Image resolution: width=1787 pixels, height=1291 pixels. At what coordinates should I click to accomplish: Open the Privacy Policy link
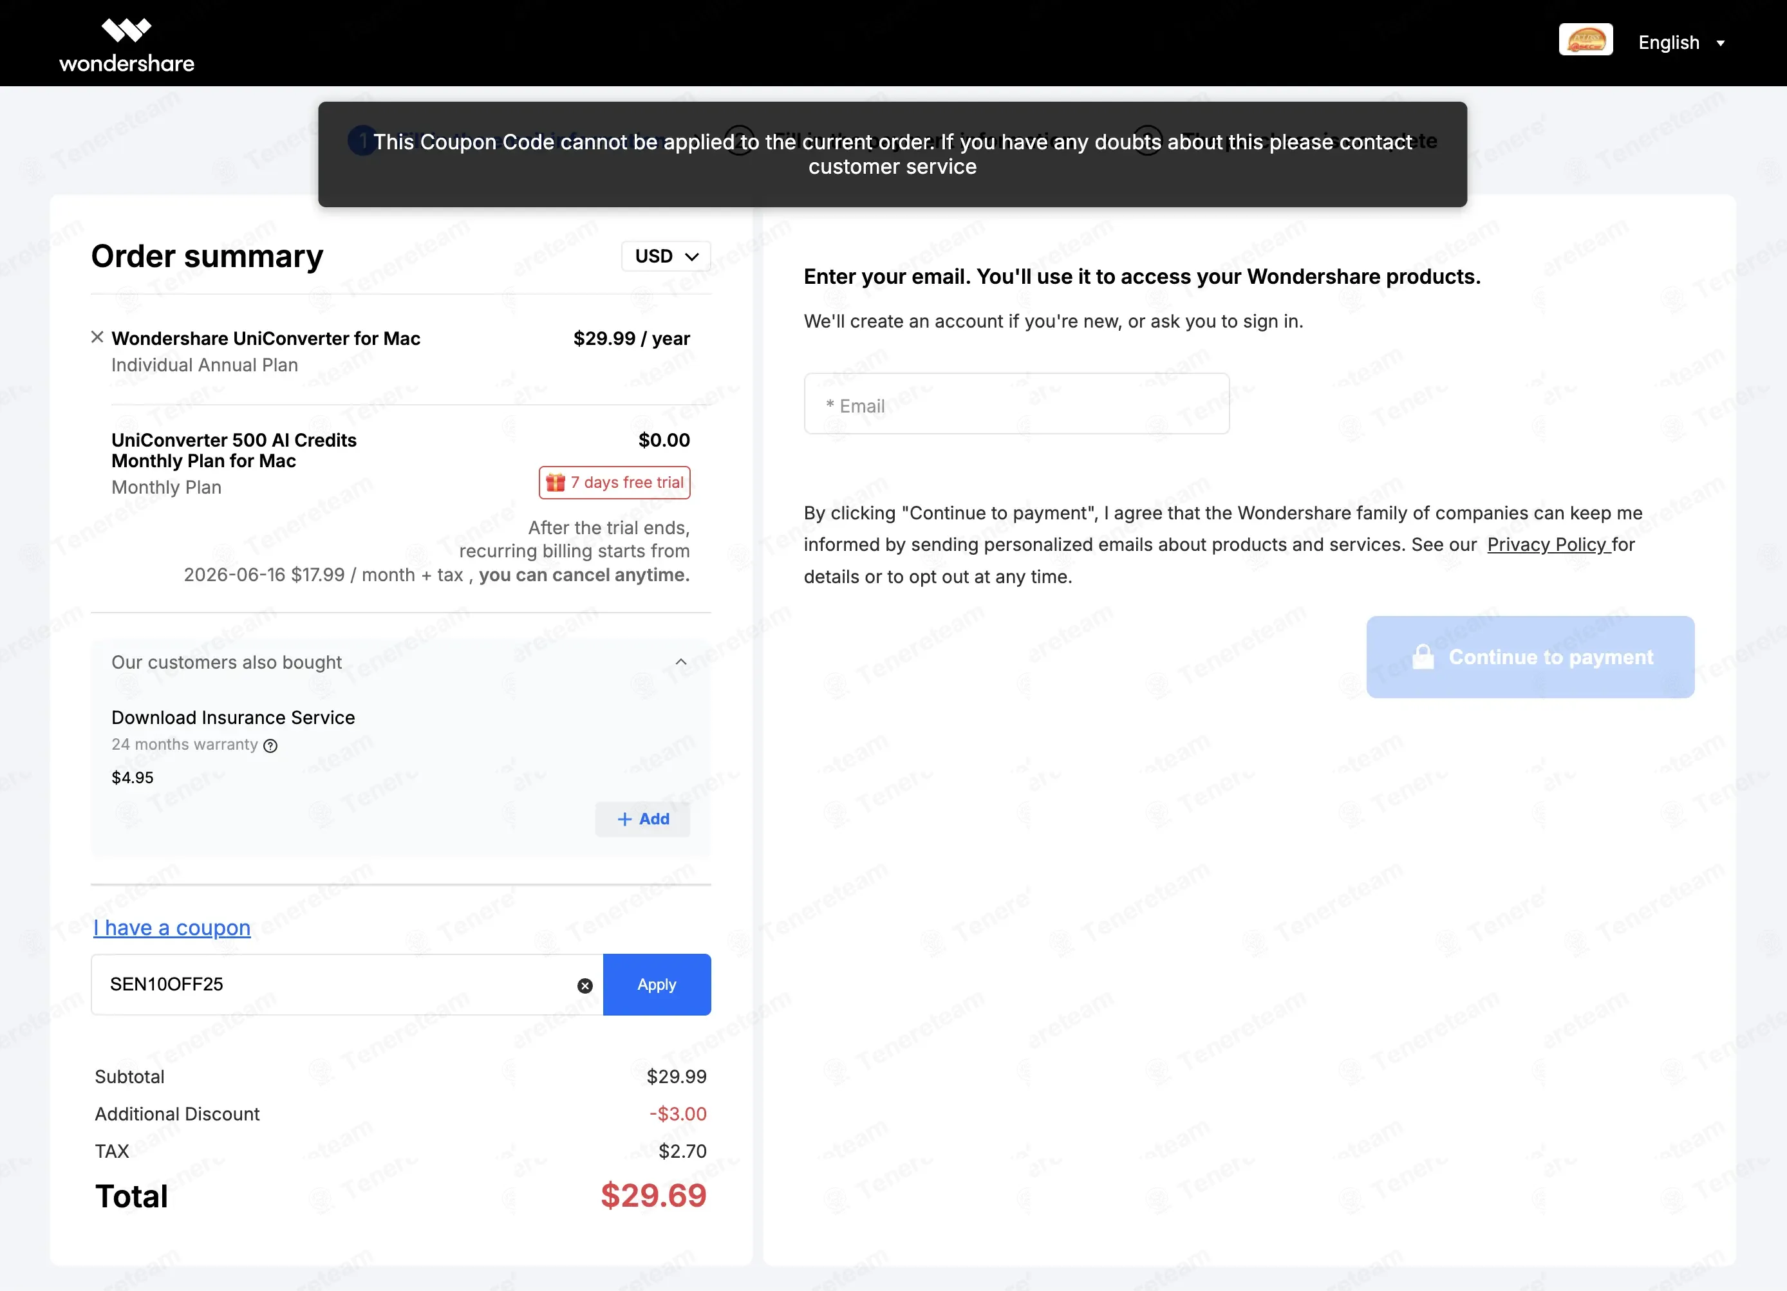click(x=1548, y=544)
